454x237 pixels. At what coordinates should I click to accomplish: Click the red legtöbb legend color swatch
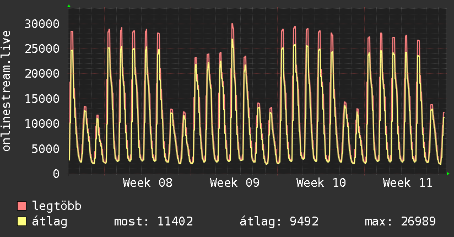coord(21,206)
